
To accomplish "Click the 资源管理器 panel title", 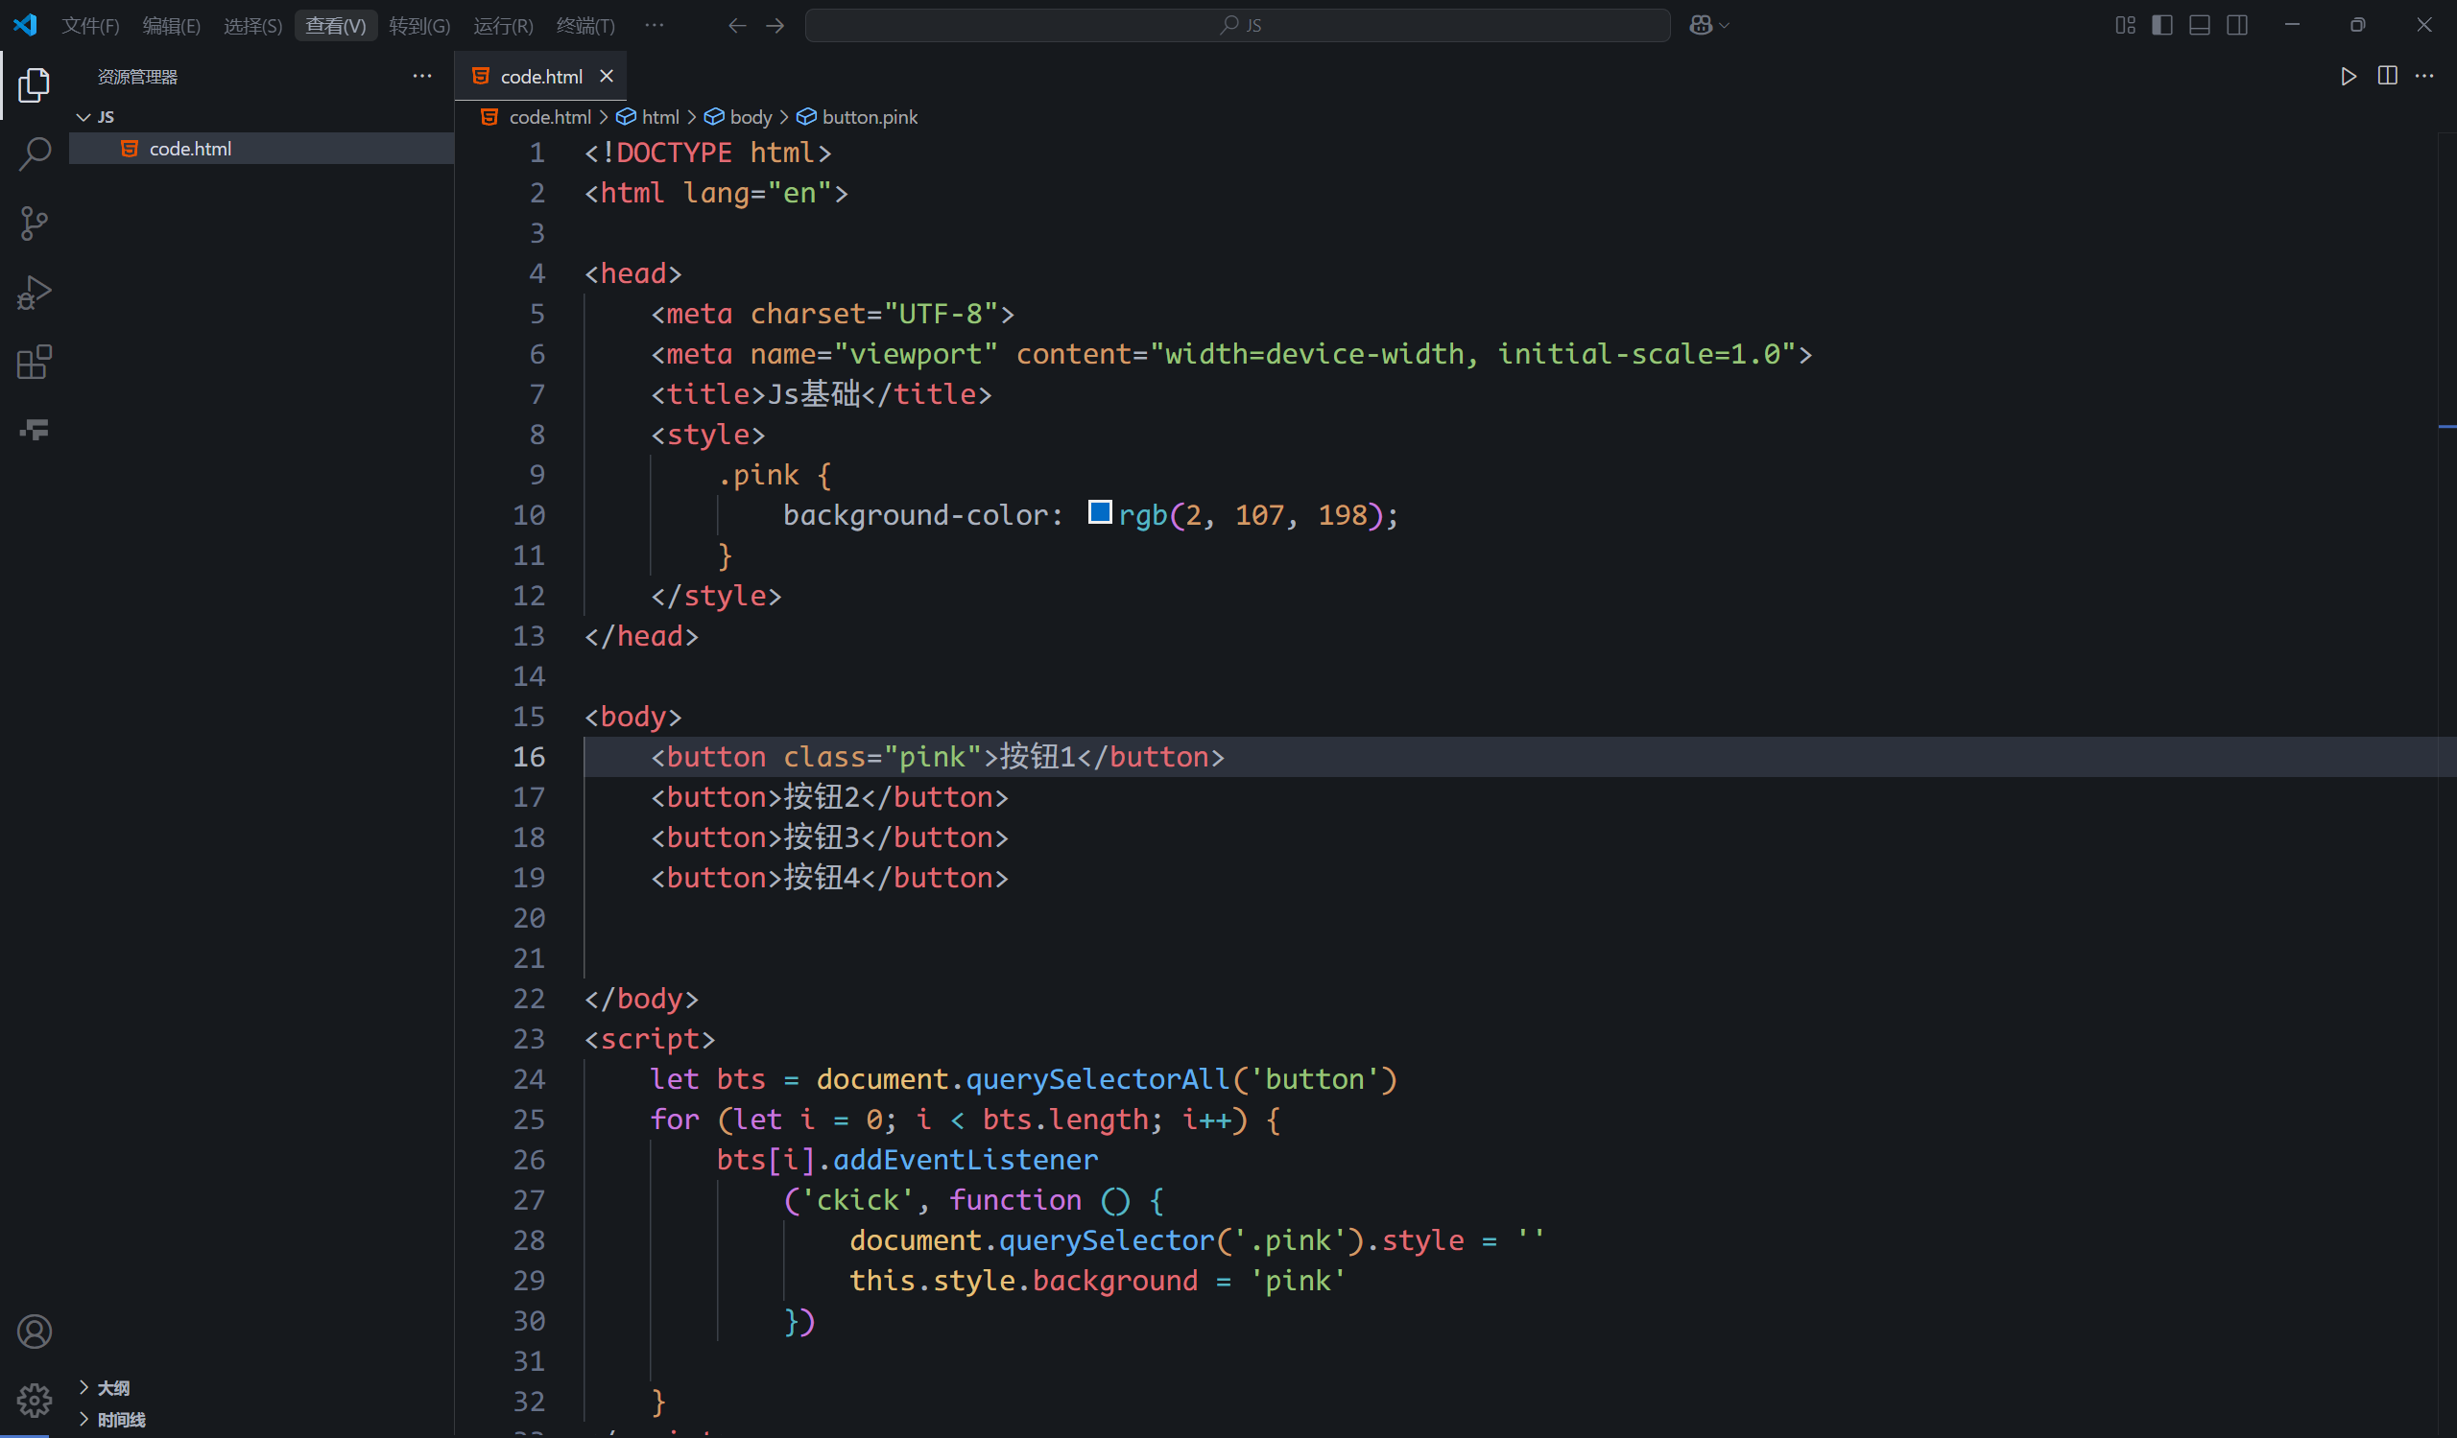I will (x=137, y=77).
